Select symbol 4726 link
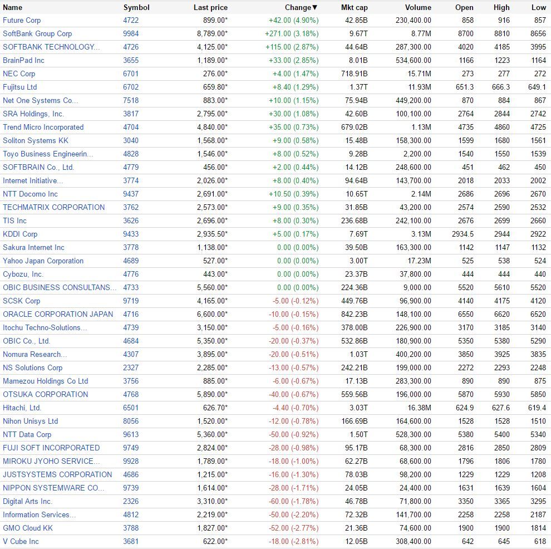The image size is (551, 549). click(131, 47)
